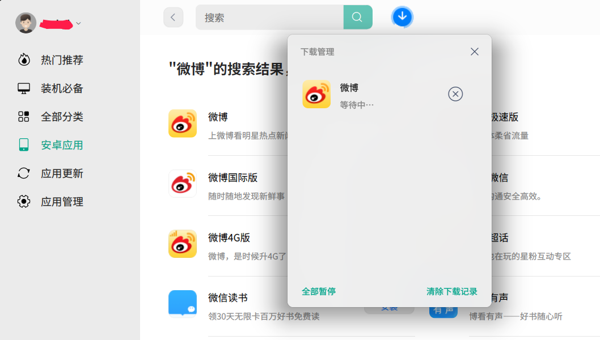The image size is (600, 340).
Task: Open the 微博国际版 app icon
Action: 183,184
